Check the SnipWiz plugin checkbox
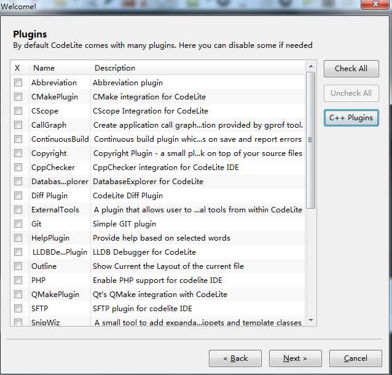Viewport: 392px width, 375px height. [x=18, y=322]
